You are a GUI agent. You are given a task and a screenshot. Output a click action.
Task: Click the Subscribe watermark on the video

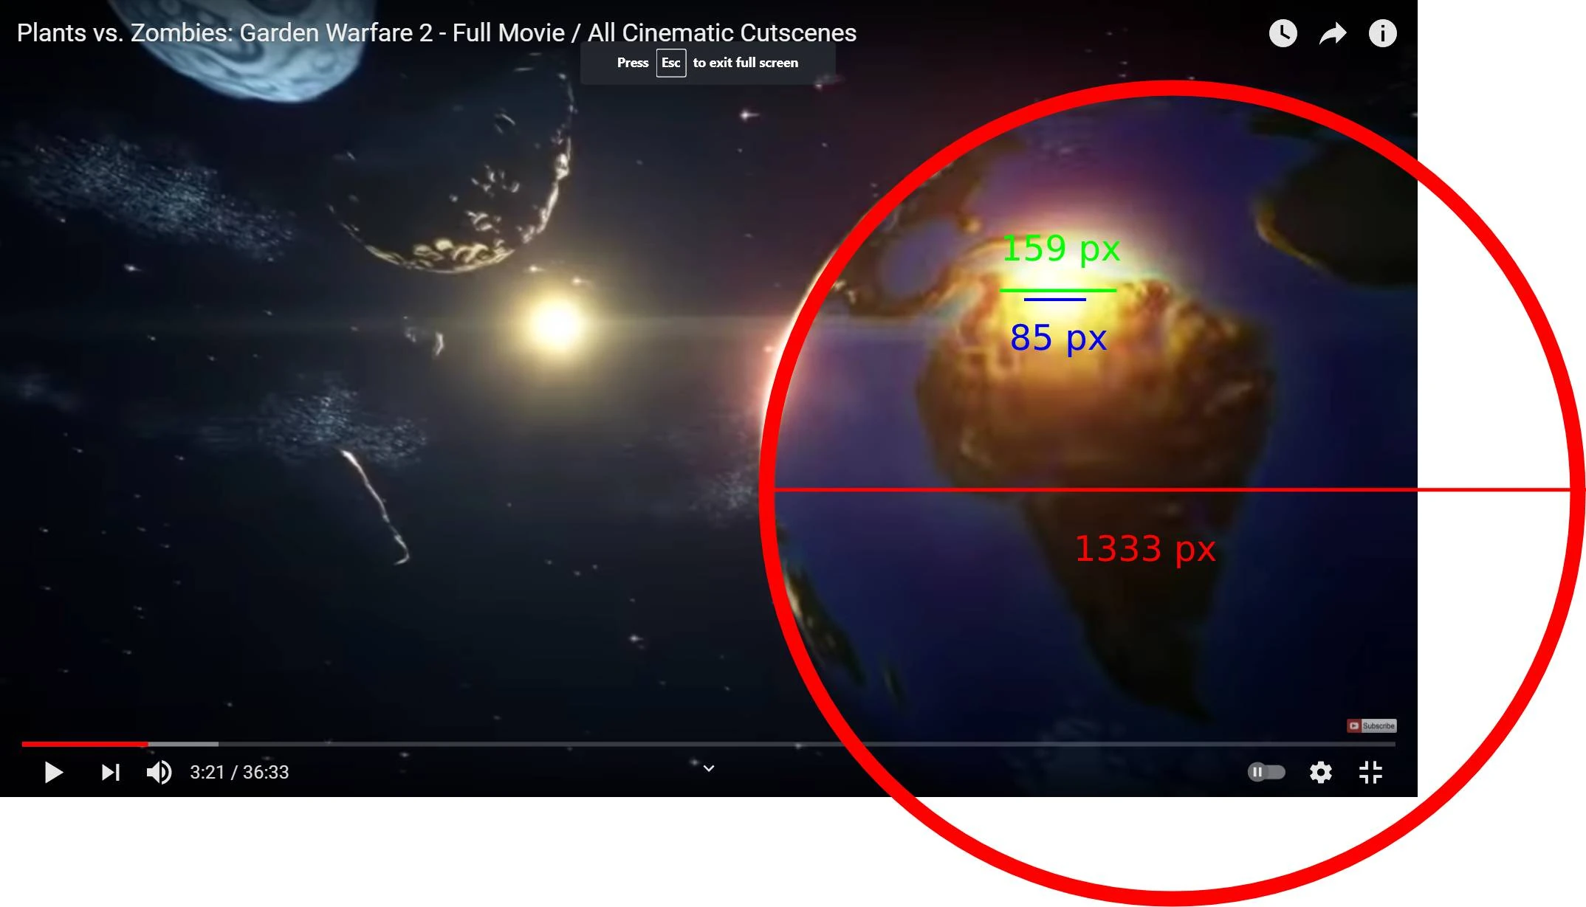click(1371, 726)
